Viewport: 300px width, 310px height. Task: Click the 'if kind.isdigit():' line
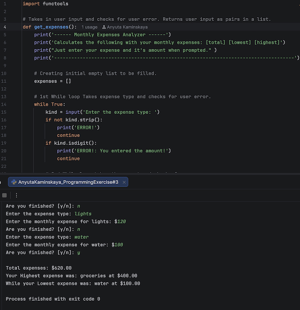pyautogui.click(x=71, y=143)
